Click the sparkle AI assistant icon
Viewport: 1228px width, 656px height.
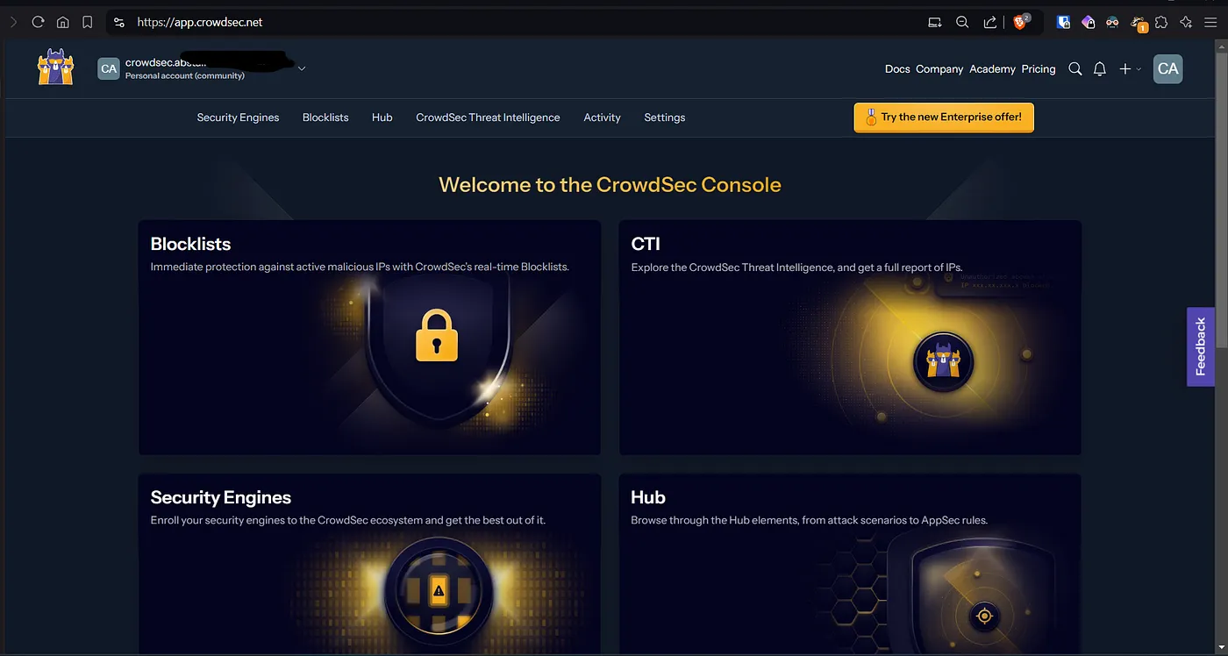(1186, 22)
